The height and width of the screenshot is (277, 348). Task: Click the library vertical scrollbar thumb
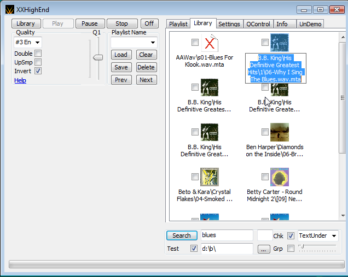point(343,97)
